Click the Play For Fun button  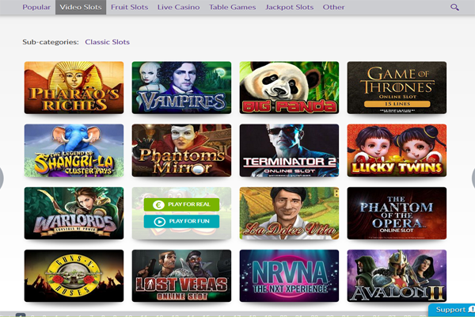pyautogui.click(x=181, y=221)
